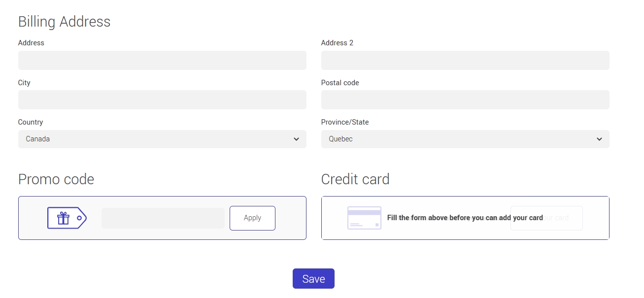Save the billing form
This screenshot has width=644, height=298.
click(313, 279)
